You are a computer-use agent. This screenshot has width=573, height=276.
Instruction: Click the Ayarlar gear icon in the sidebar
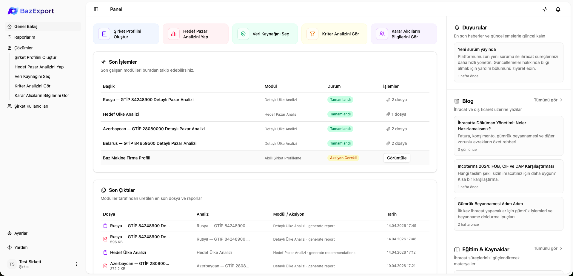[9, 233]
